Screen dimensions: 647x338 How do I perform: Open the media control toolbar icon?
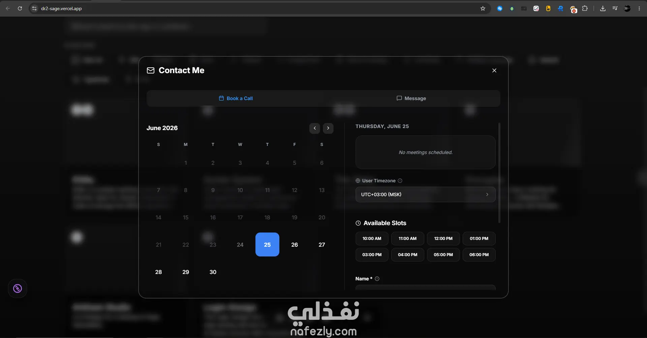(615, 8)
